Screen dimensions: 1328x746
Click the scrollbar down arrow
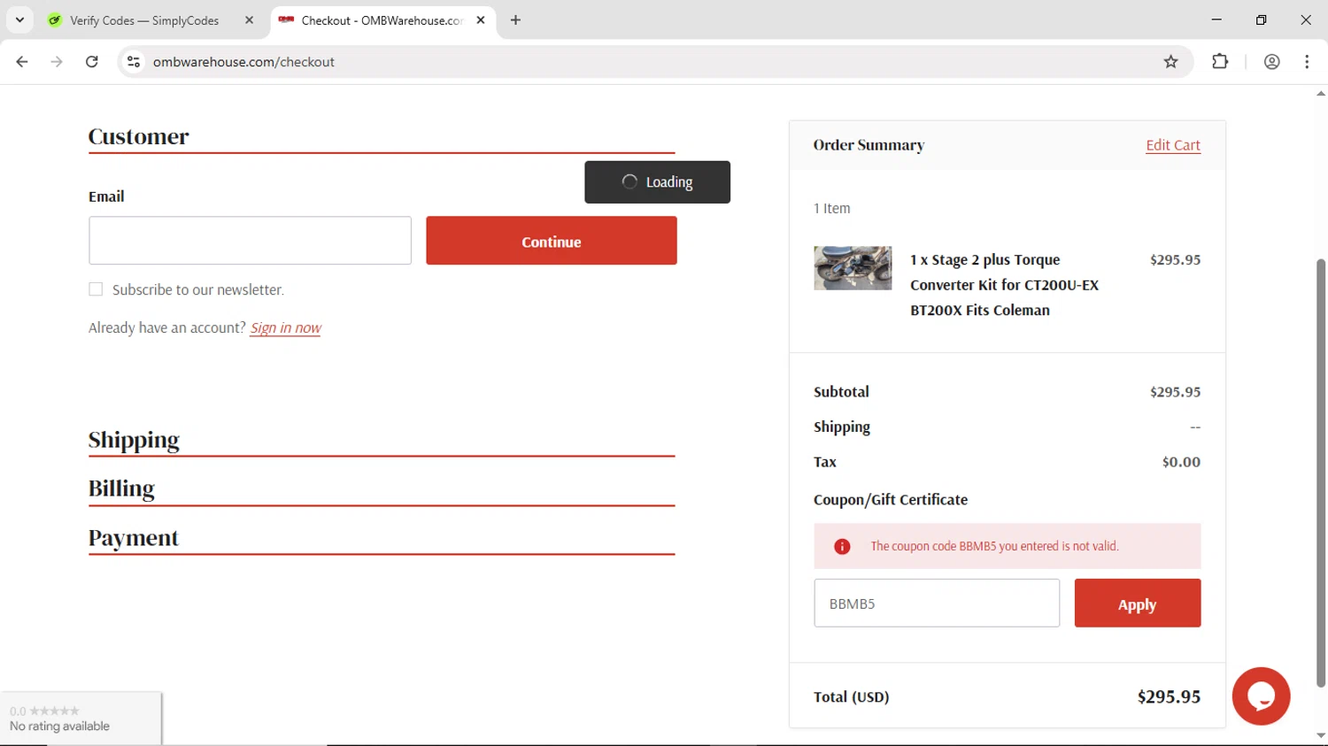(1321, 736)
